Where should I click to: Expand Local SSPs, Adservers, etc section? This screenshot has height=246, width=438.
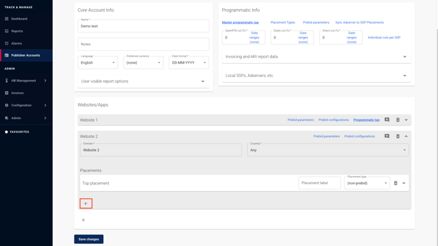click(x=316, y=76)
